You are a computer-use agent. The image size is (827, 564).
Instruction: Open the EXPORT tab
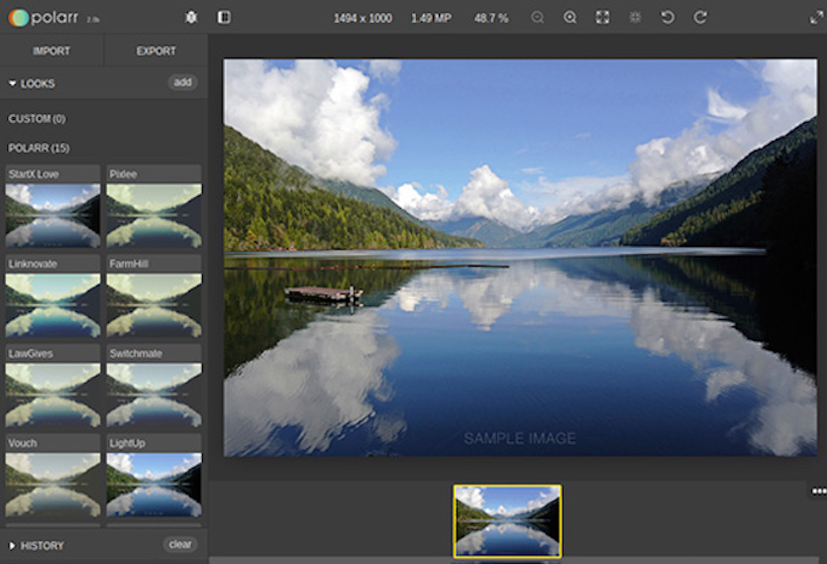point(156,51)
